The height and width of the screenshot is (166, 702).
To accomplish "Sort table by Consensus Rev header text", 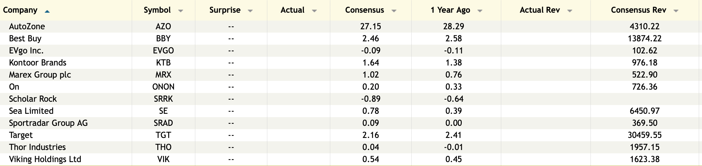I will [638, 10].
